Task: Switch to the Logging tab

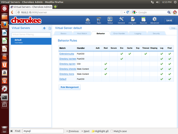Action: click(138, 33)
